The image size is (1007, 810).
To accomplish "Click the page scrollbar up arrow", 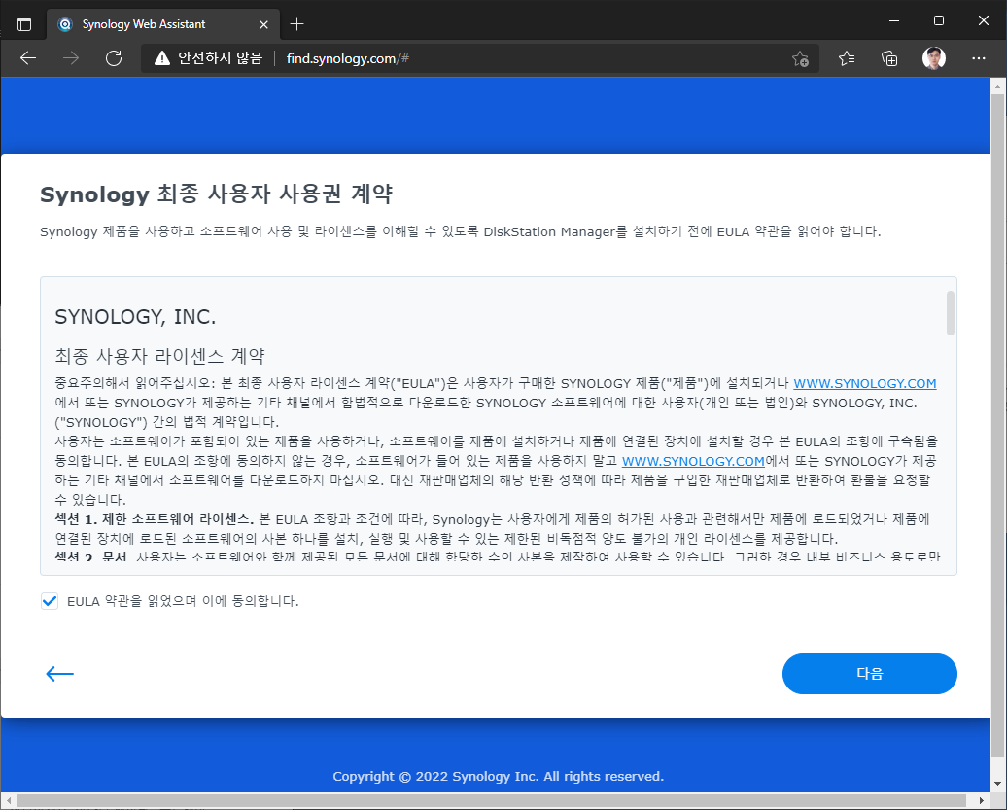I will [x=998, y=86].
